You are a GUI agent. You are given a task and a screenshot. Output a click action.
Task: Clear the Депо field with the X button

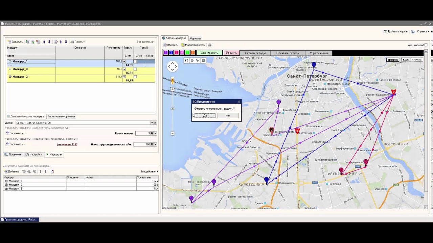tap(155, 123)
